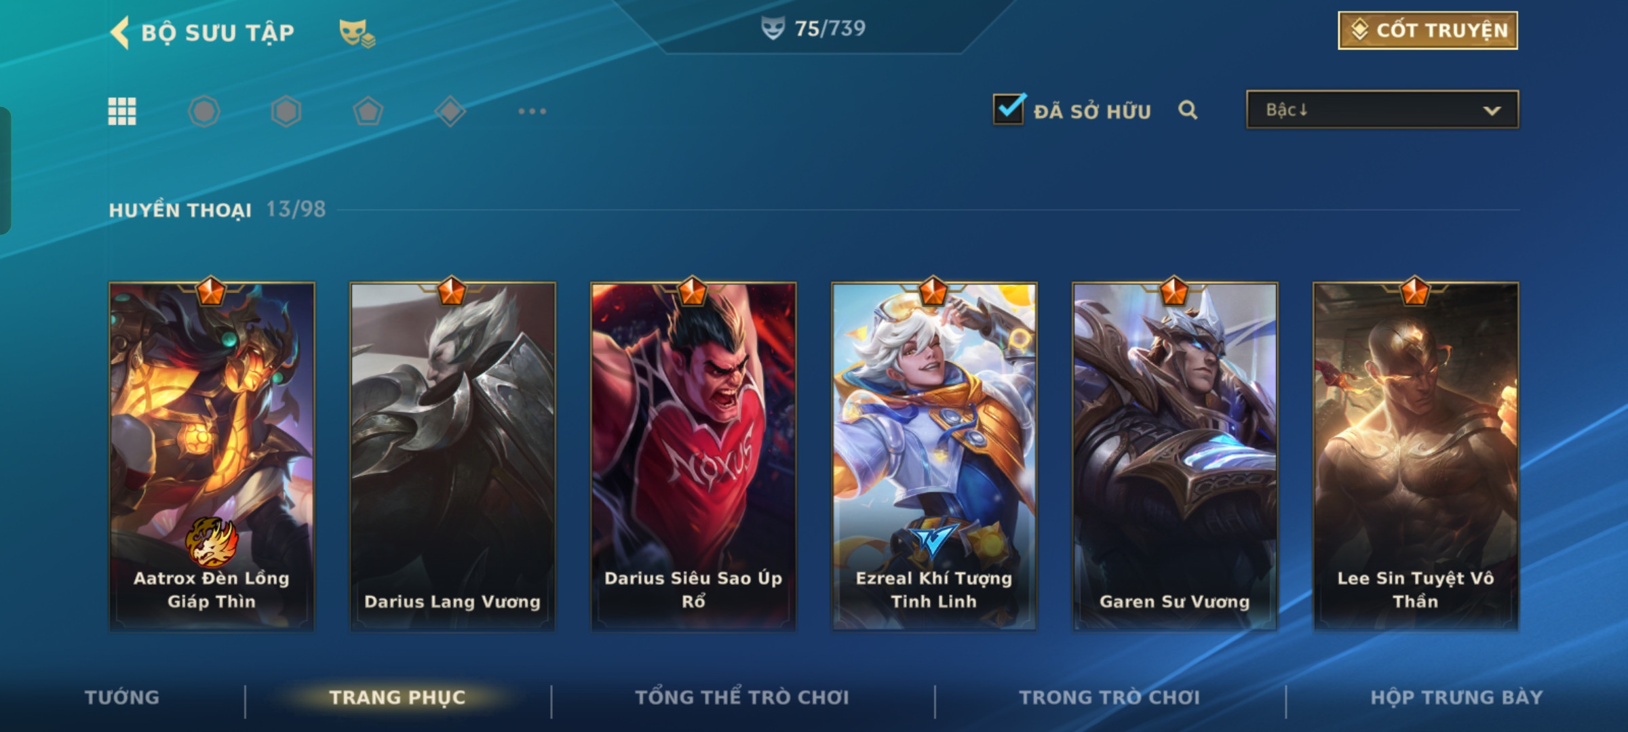Uncheck the Đã Sở Hữu checkbox
The image size is (1628, 732).
click(1009, 109)
